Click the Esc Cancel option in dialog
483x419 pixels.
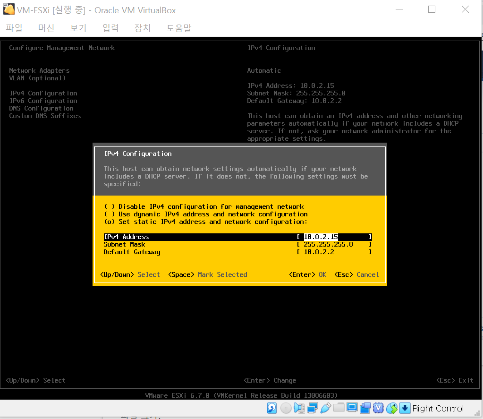pyautogui.click(x=357, y=274)
